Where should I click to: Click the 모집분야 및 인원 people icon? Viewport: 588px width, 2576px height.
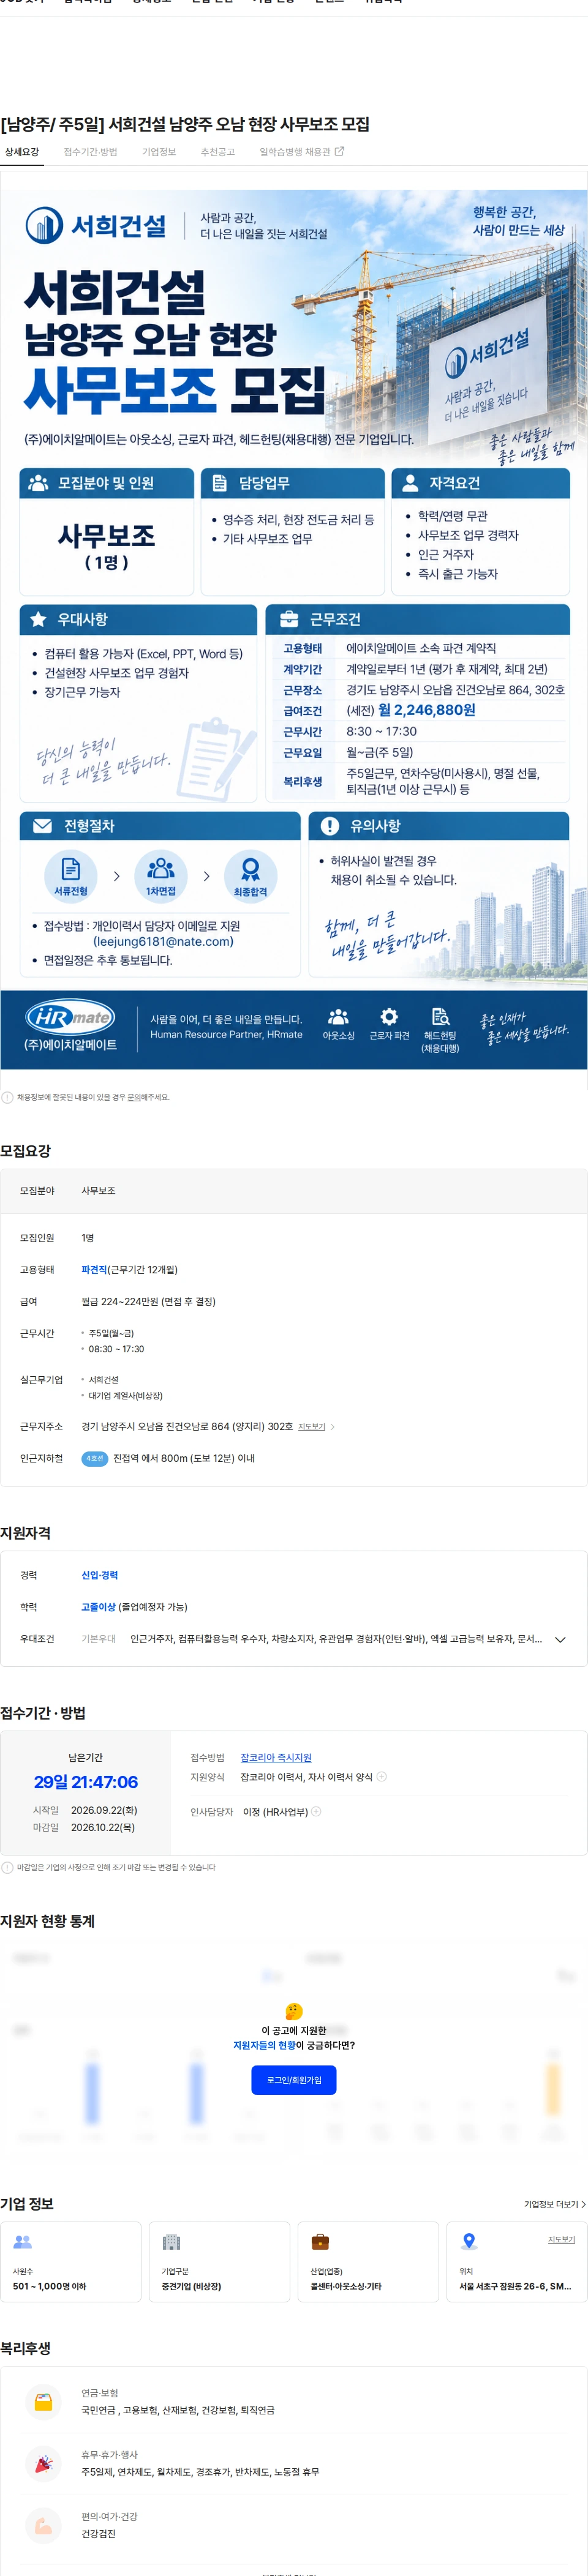click(38, 483)
